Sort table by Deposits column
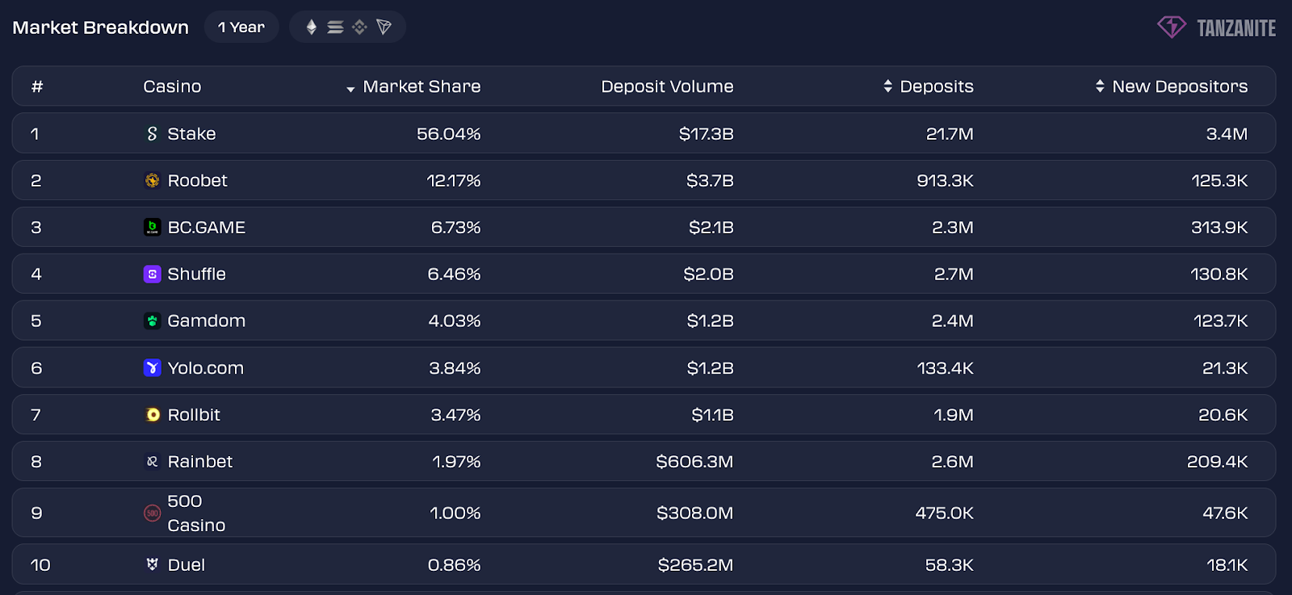 (x=929, y=86)
